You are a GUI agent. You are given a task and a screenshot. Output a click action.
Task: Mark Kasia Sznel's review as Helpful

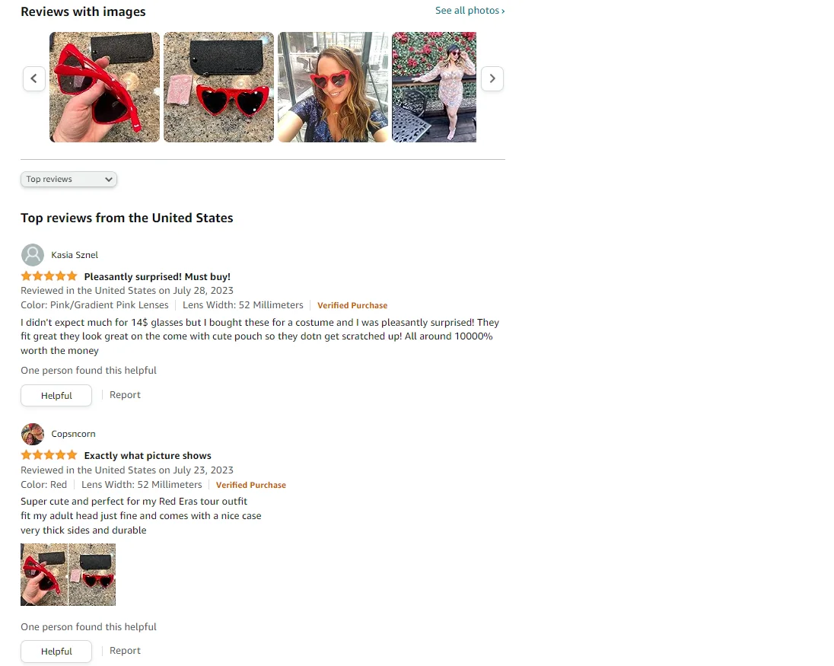pyautogui.click(x=56, y=396)
